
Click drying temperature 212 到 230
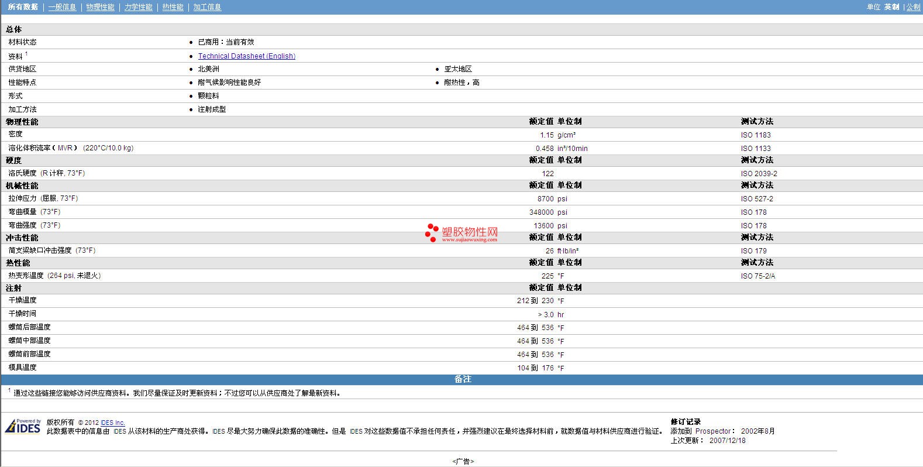[x=535, y=301]
